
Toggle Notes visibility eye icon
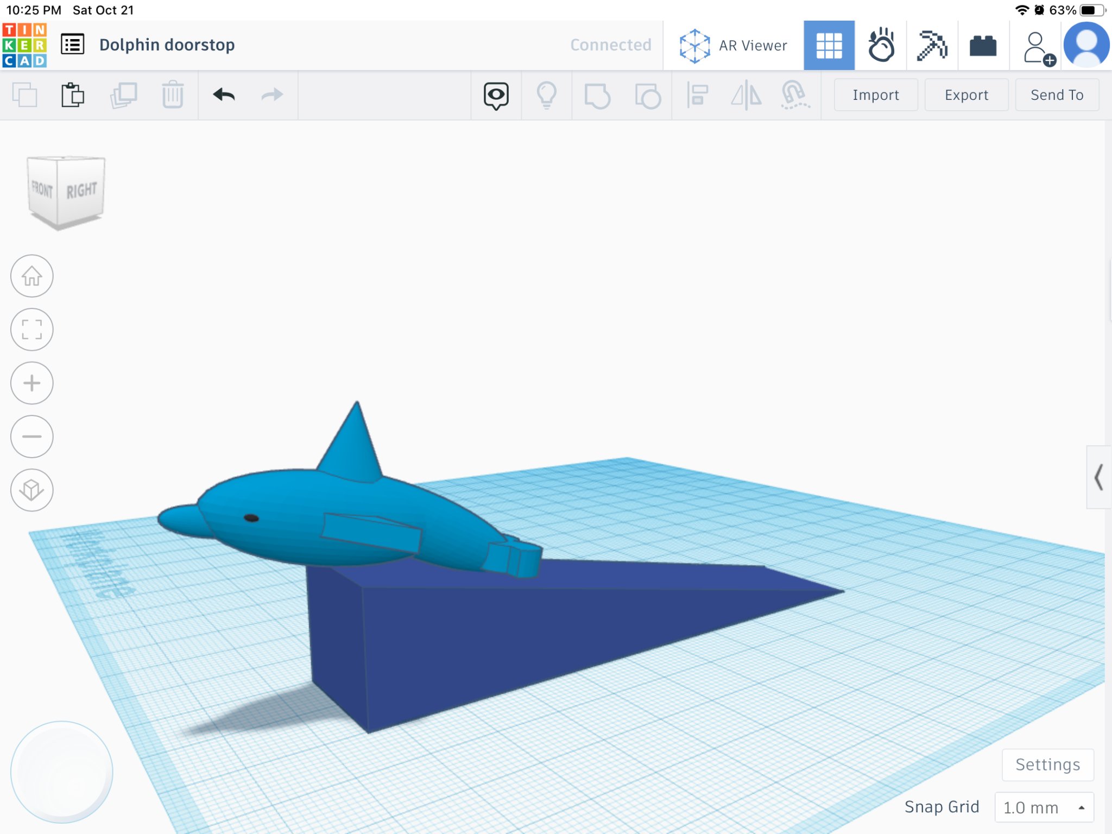(x=496, y=96)
